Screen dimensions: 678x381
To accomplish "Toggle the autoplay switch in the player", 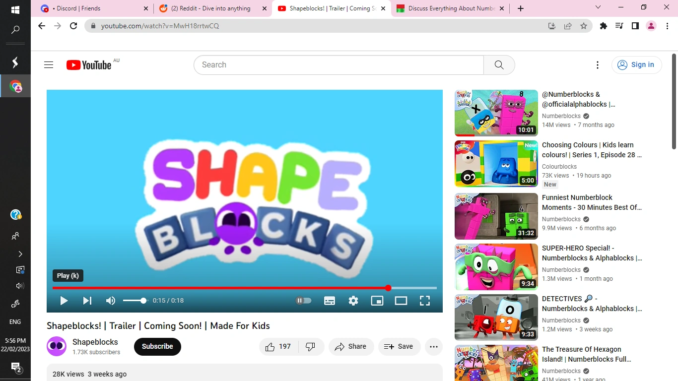I will click(303, 300).
